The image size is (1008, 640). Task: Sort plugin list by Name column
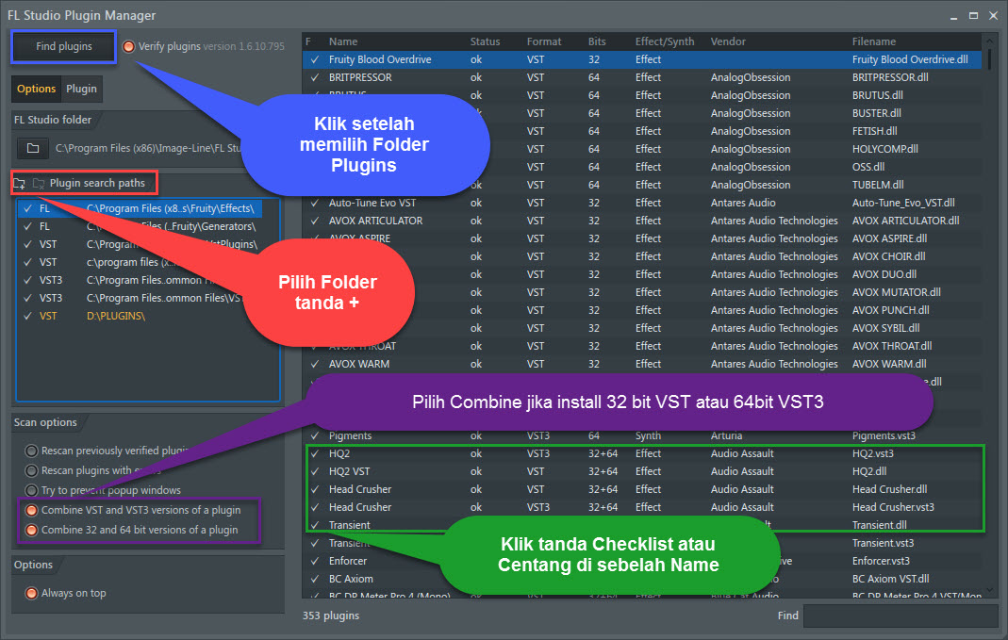click(343, 41)
